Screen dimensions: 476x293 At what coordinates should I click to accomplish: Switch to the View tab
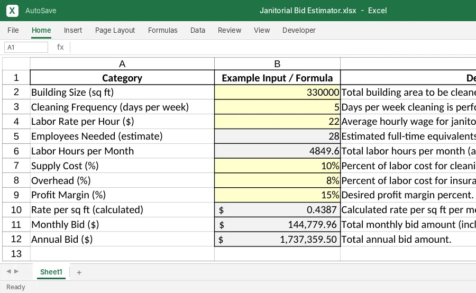(x=262, y=30)
